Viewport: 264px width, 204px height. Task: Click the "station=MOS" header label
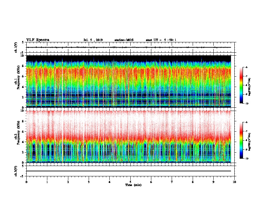[x=124, y=40]
